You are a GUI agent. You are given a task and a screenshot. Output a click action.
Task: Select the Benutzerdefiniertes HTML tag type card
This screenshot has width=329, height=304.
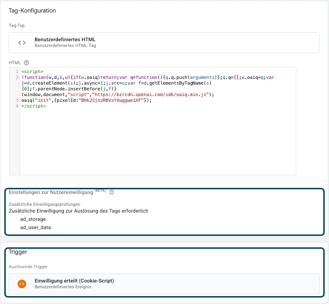(164, 43)
